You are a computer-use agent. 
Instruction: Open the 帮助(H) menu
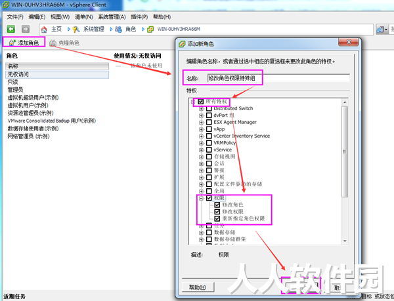[x=162, y=17]
